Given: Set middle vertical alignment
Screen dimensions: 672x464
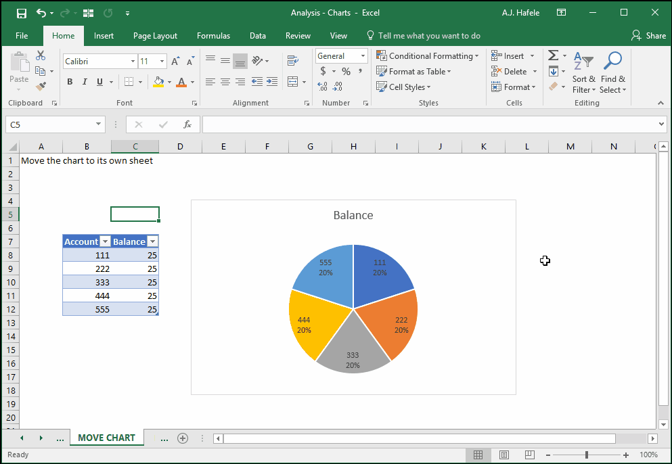Looking at the screenshot, I should click(225, 61).
